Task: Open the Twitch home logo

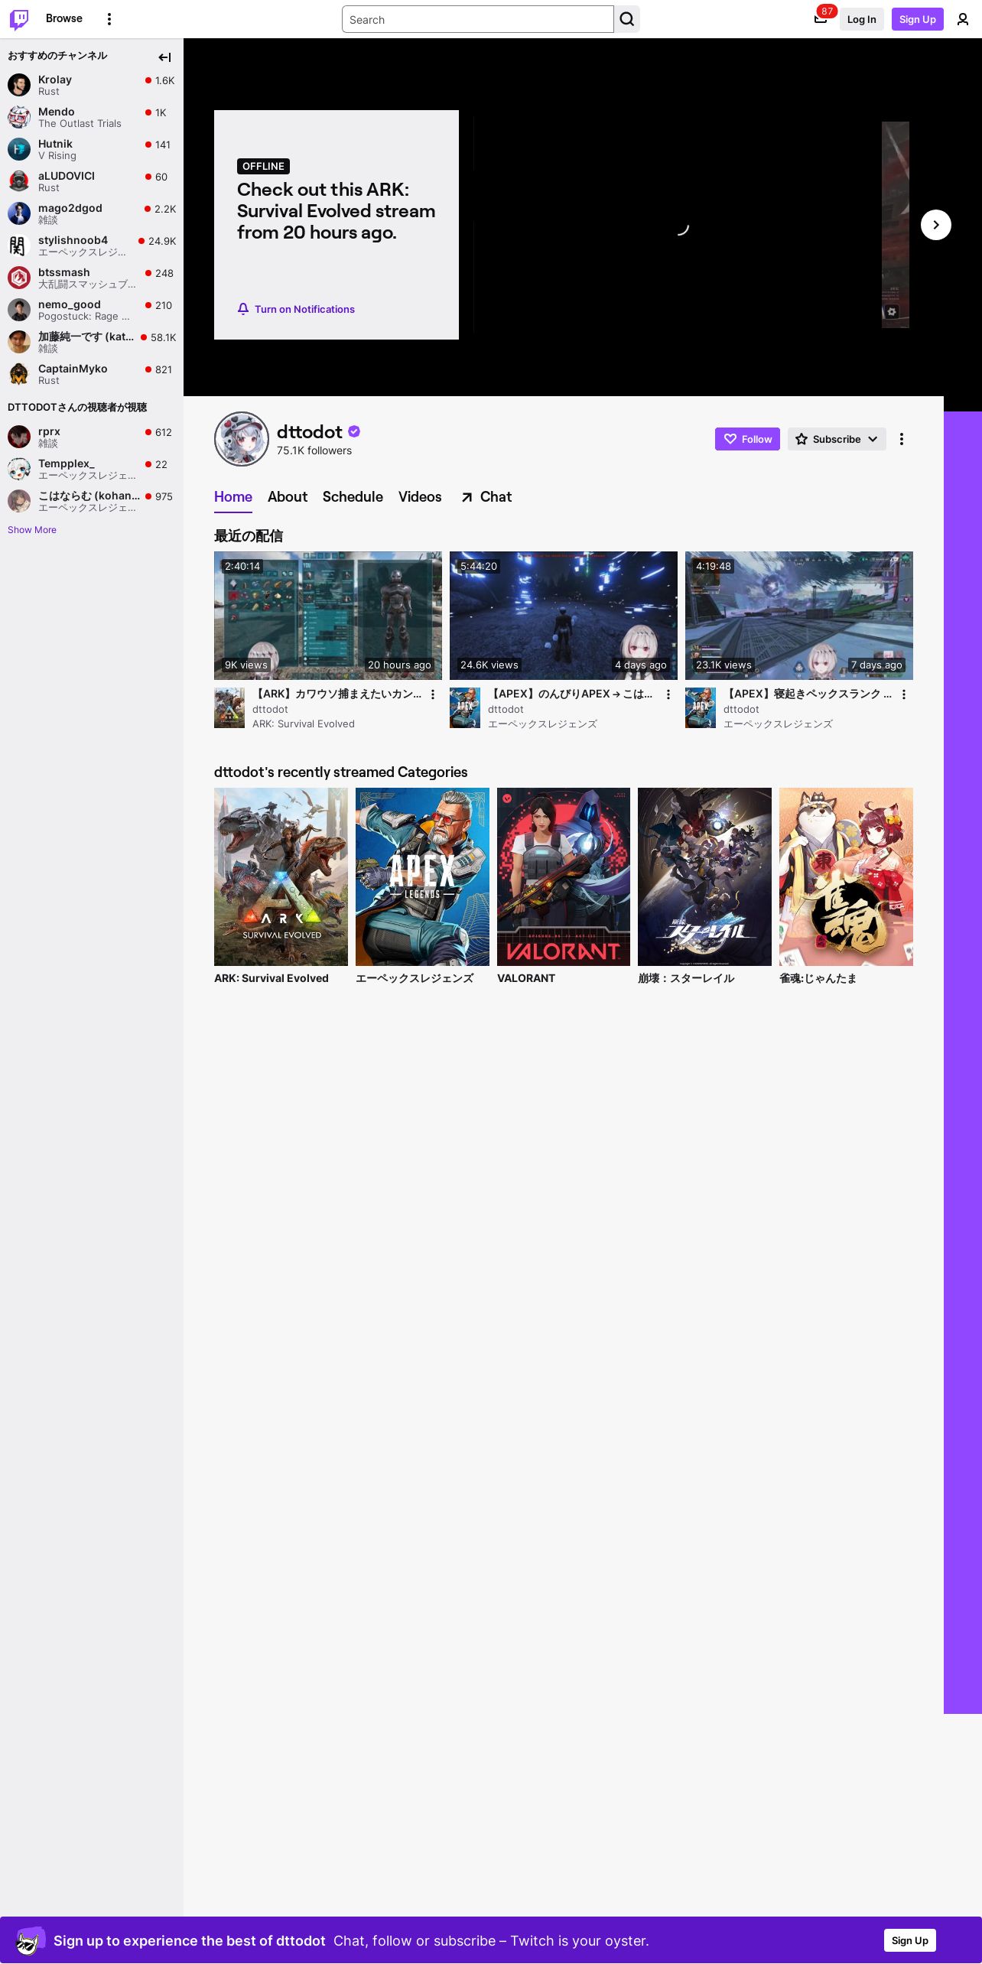Action: (19, 19)
